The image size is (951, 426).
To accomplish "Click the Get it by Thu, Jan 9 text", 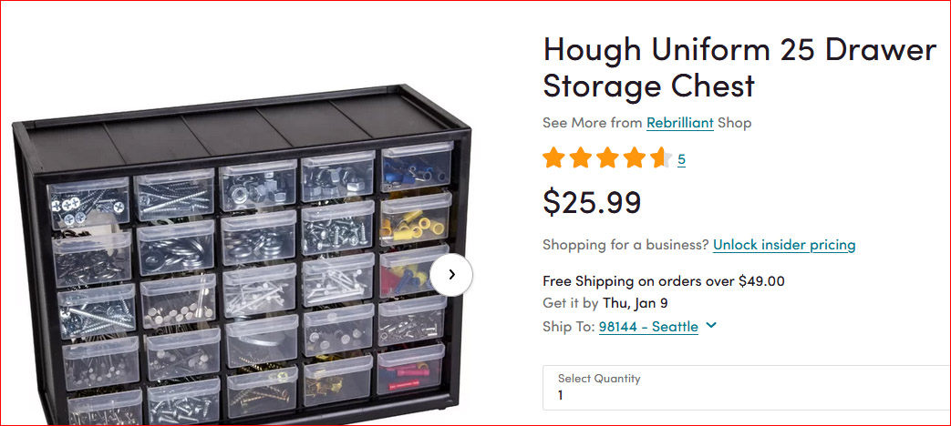I will (605, 302).
